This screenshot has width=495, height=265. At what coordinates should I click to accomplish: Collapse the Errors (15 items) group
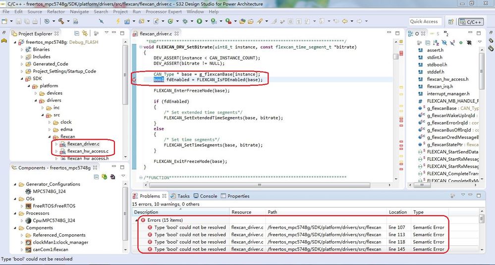137,220
